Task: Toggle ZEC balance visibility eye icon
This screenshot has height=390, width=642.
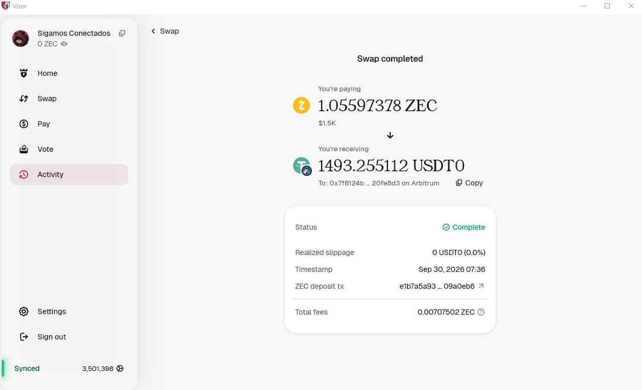Action: point(64,44)
